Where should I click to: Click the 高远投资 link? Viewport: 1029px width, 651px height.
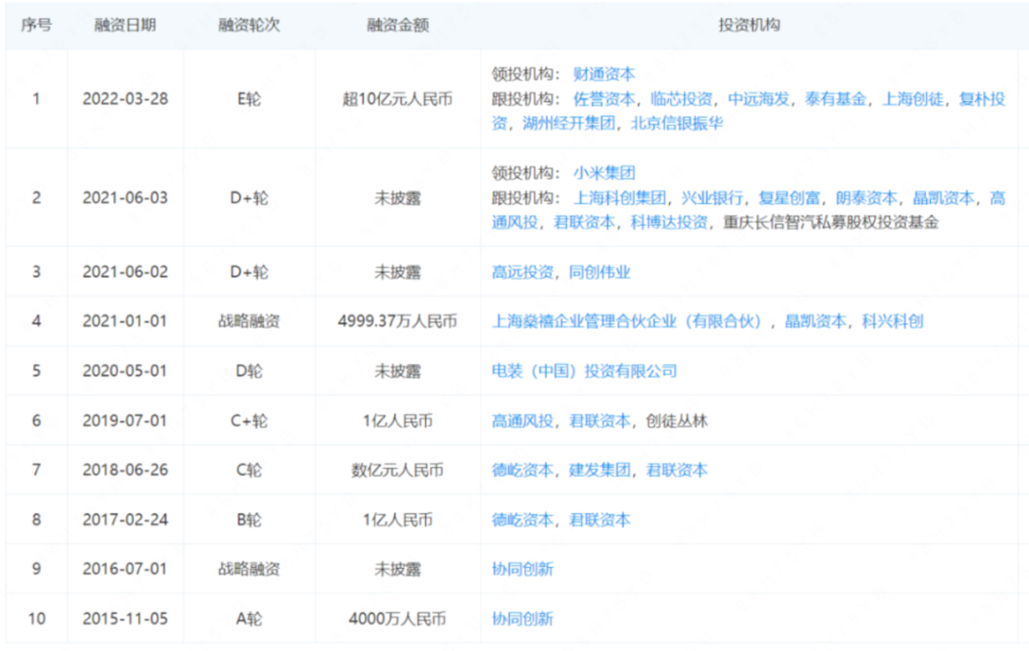[522, 273]
